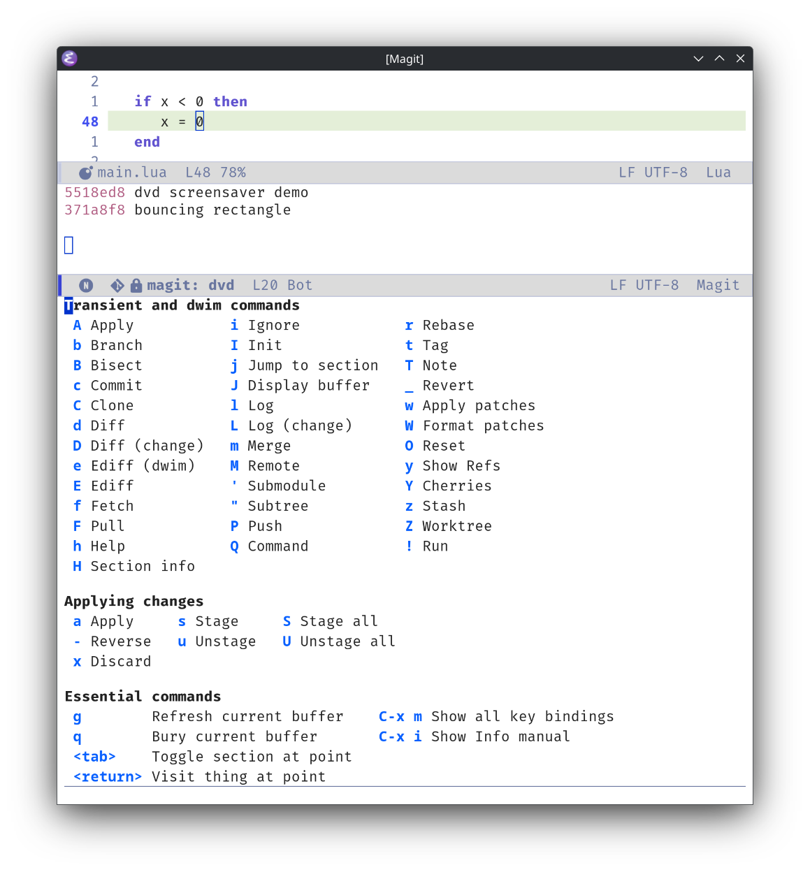
Task: Click Visit thing at point entry
Action: (x=199, y=777)
